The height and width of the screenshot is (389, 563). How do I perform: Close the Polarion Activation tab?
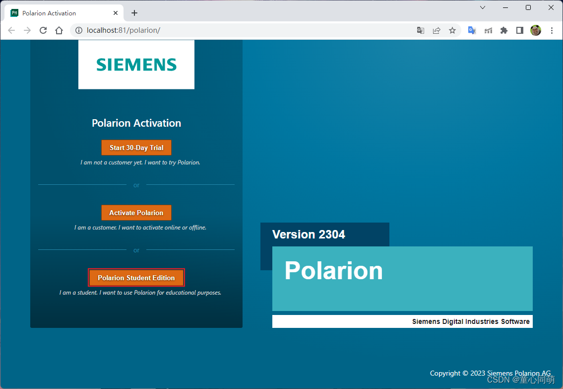pyautogui.click(x=116, y=13)
